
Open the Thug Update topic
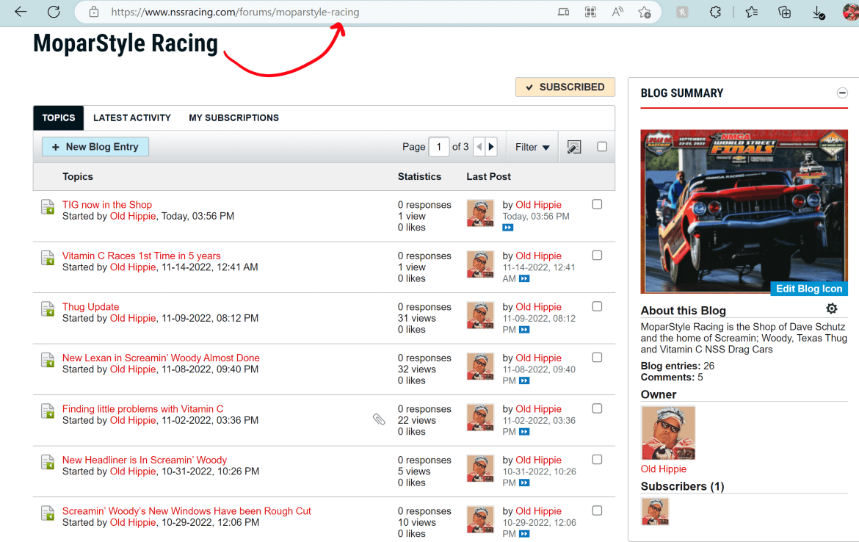pos(90,306)
